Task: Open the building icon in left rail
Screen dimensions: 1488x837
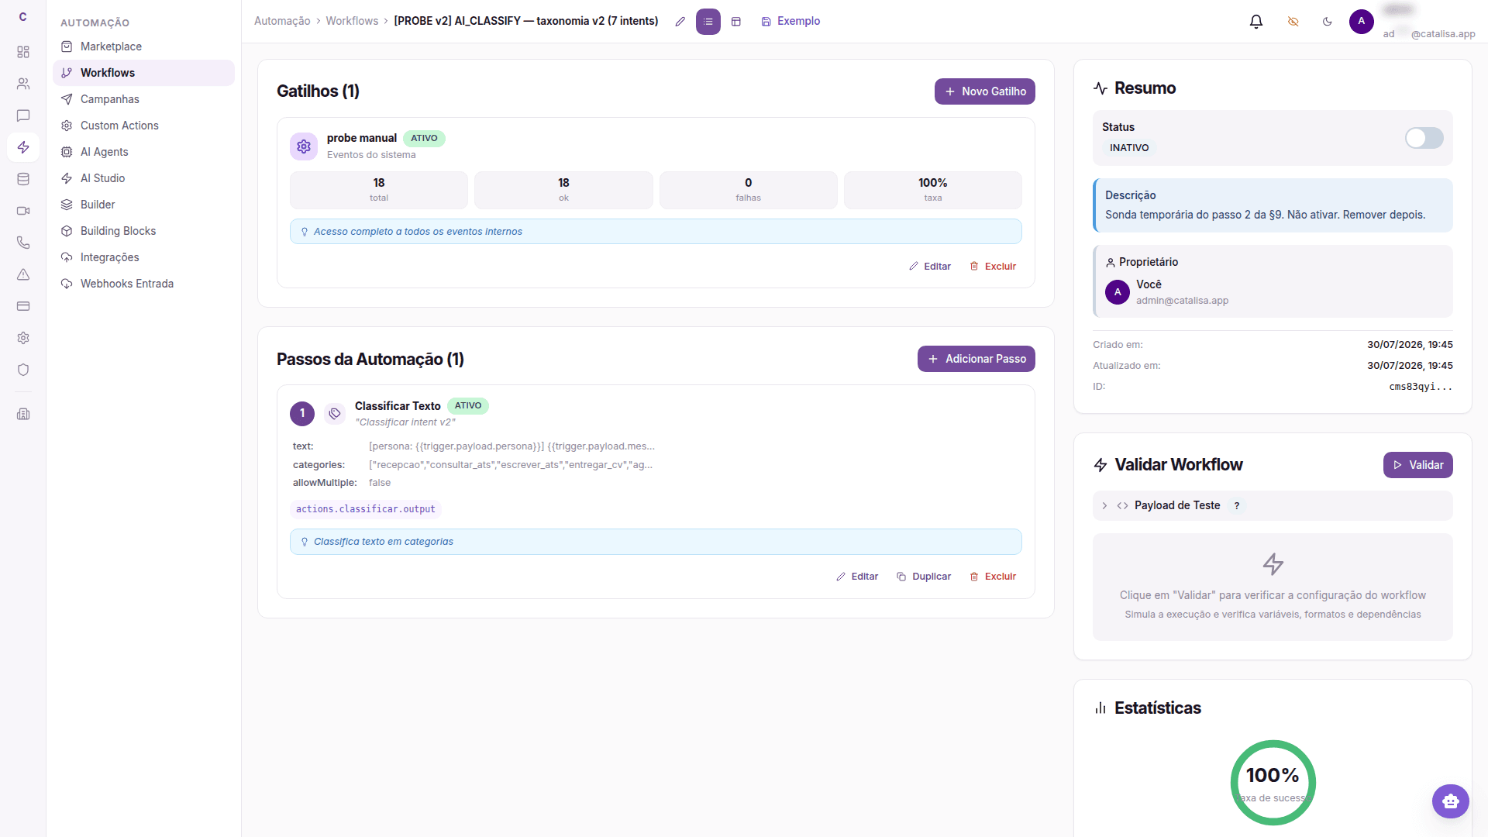Action: click(23, 414)
